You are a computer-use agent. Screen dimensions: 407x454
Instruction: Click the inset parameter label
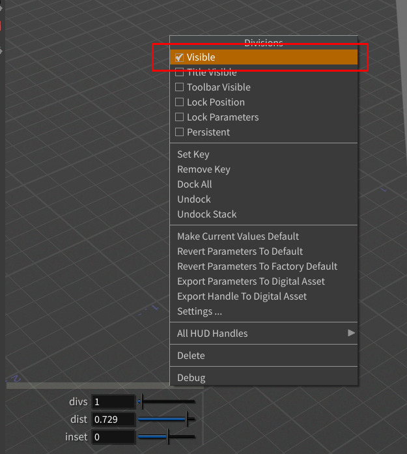click(x=76, y=437)
